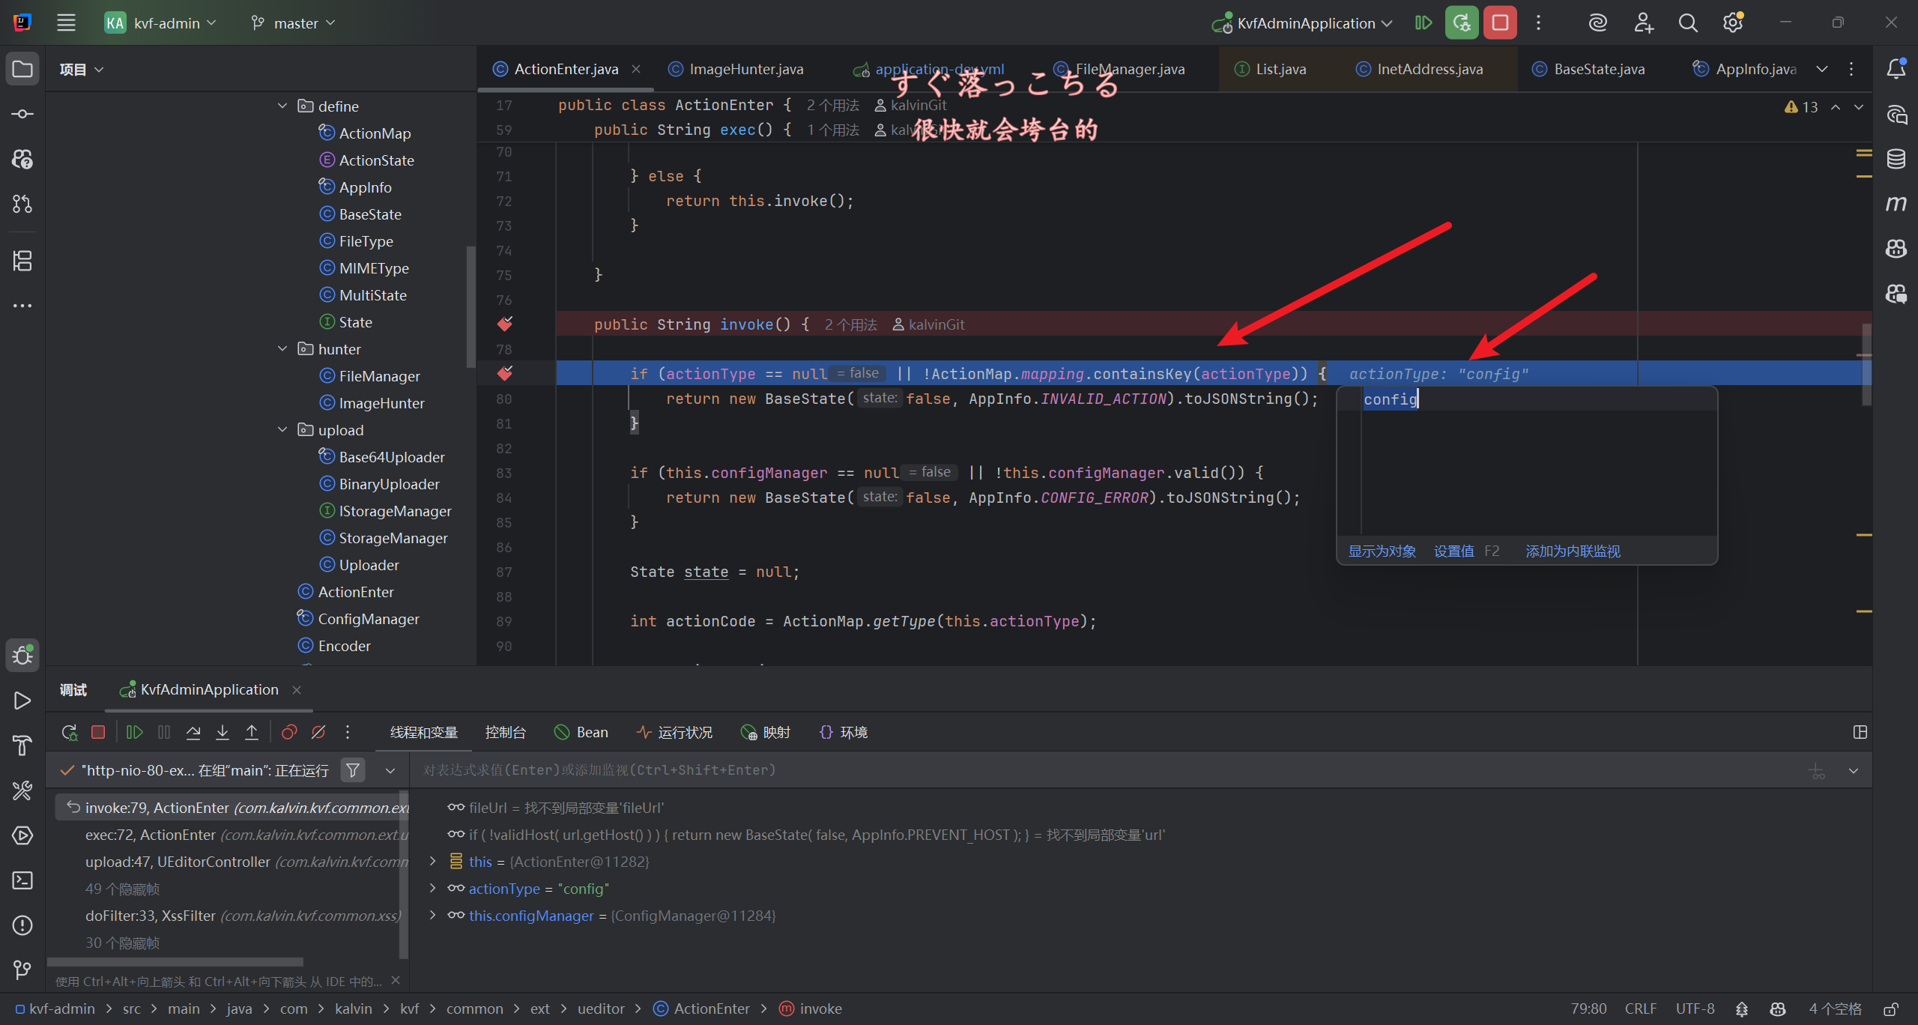The height and width of the screenshot is (1025, 1918).
Task: Open KvfAdminApplication run configuration dropdown
Action: coord(1302,23)
